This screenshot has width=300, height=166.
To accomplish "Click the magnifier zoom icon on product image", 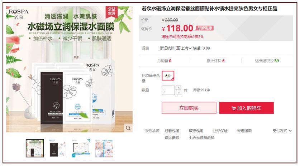I will [128, 128].
